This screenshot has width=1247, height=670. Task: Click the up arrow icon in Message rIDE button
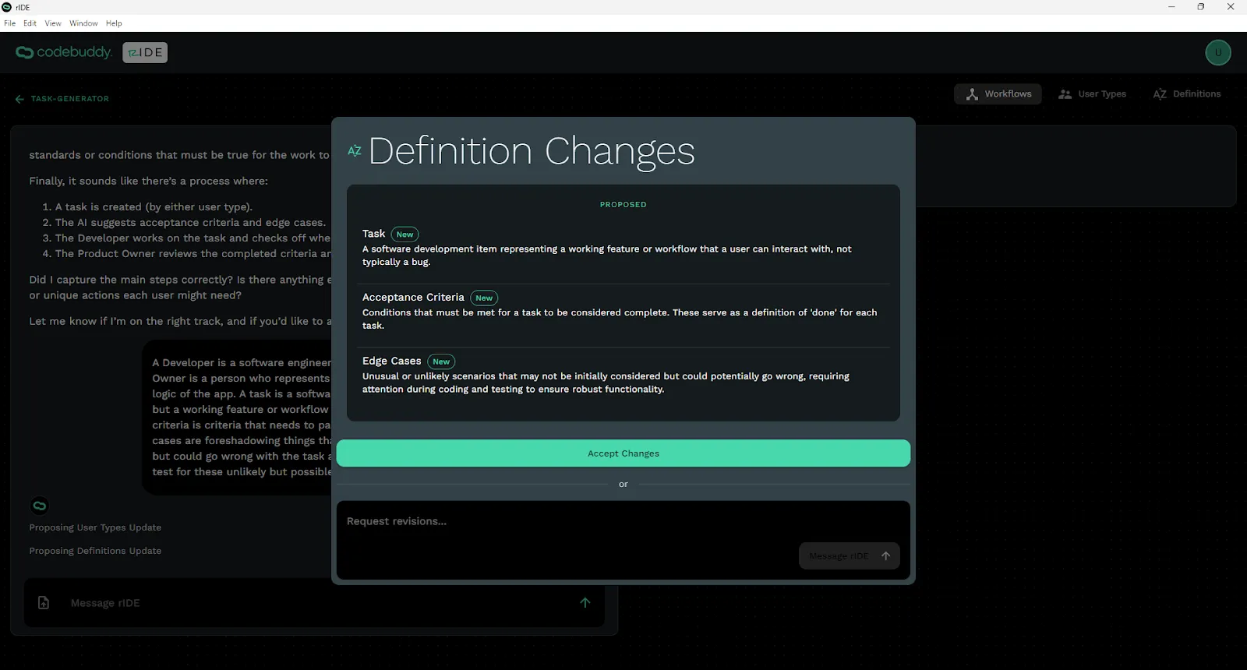pos(885,555)
